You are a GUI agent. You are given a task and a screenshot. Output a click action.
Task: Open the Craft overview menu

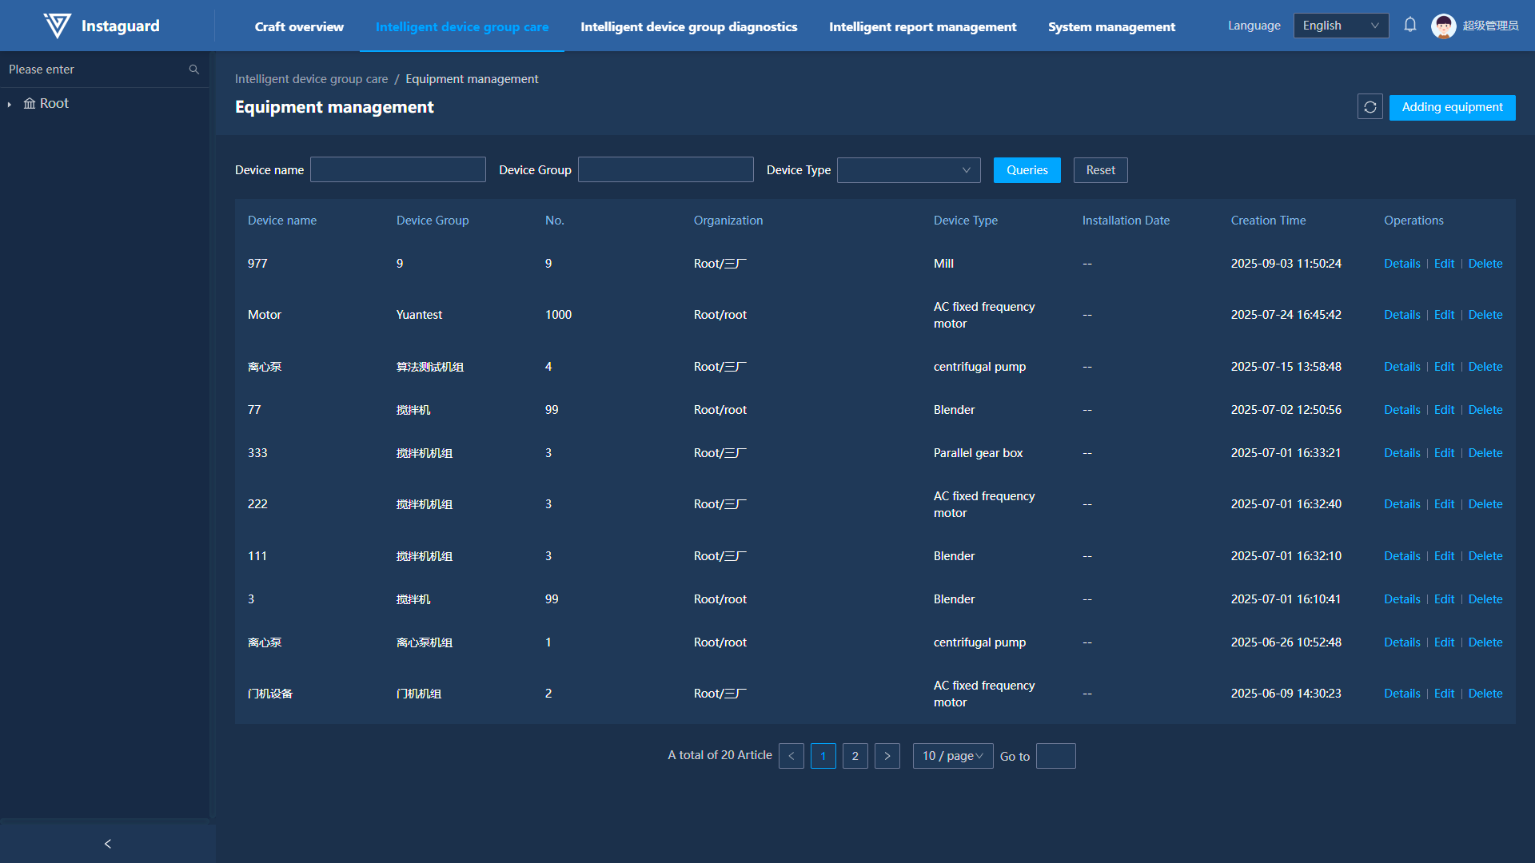(299, 26)
